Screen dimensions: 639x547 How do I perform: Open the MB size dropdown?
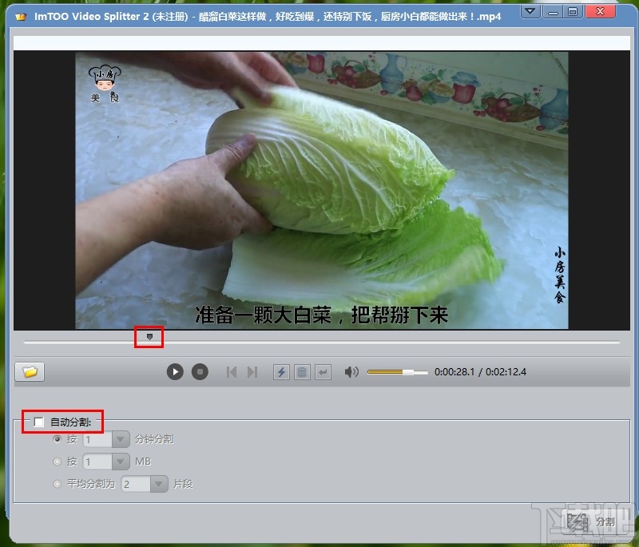[119, 461]
